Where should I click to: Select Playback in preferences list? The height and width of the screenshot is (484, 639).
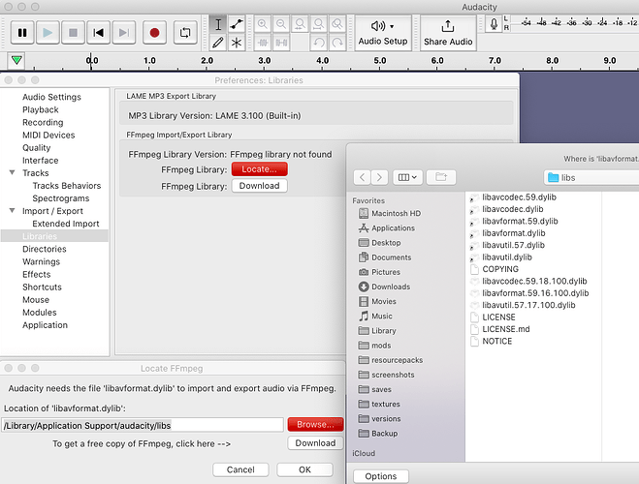(41, 109)
